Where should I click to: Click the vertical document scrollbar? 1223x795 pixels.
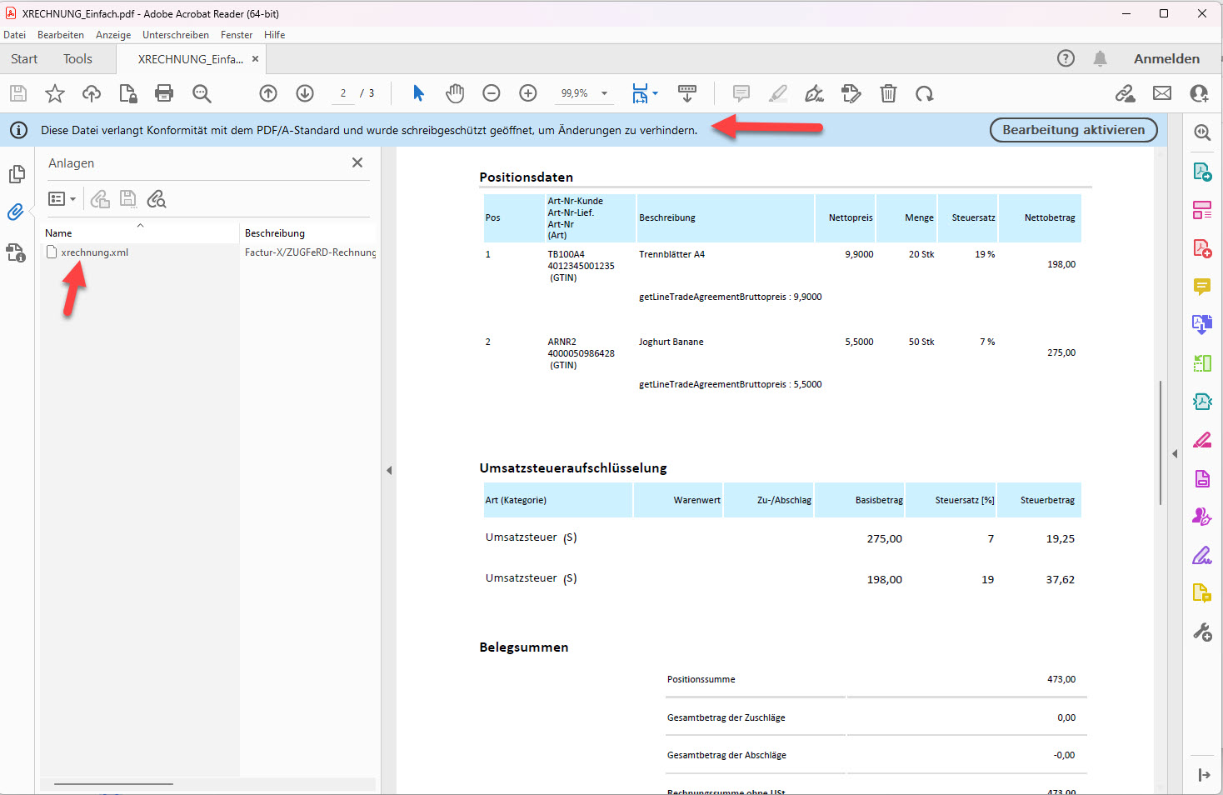pyautogui.click(x=1161, y=442)
